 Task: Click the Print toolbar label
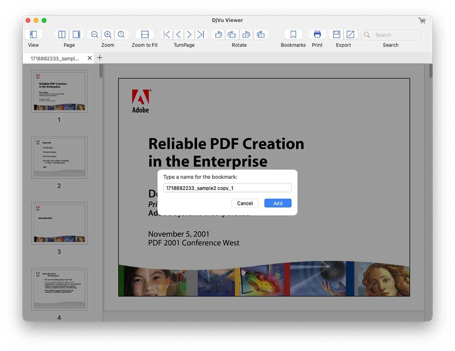click(x=317, y=45)
